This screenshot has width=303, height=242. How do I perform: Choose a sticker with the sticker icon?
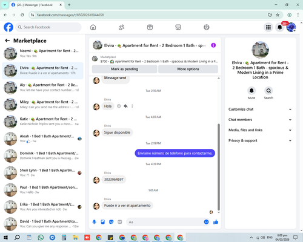[112, 222]
